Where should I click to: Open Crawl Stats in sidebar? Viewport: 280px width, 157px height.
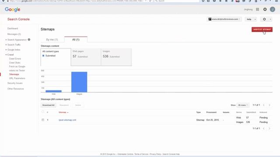pyautogui.click(x=14, y=63)
